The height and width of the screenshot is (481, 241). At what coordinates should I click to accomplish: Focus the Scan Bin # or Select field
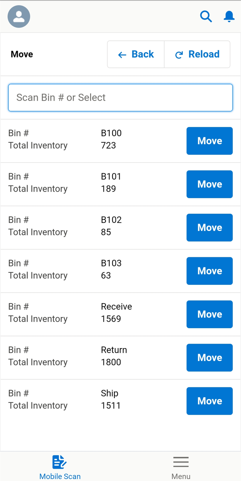tap(120, 97)
